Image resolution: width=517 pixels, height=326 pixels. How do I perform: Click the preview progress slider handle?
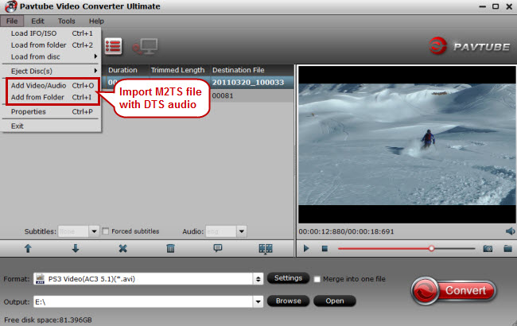(x=431, y=249)
